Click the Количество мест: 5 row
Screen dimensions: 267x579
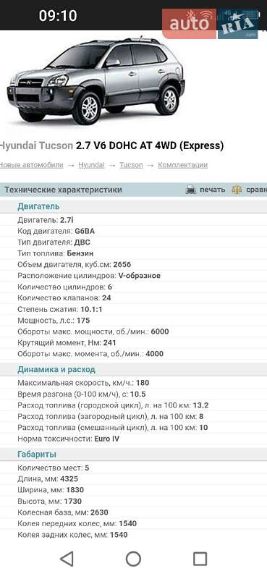coord(133,468)
